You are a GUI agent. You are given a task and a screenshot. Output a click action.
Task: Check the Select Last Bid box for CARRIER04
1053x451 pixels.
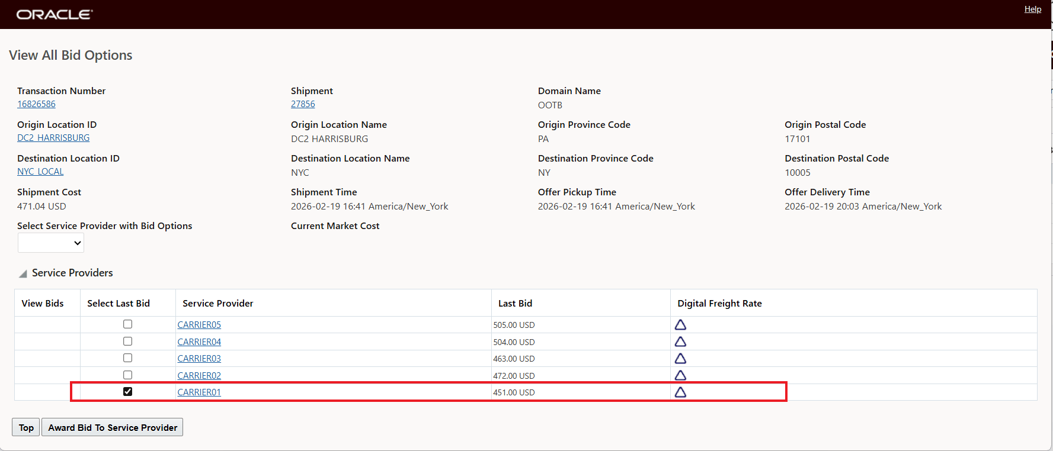pos(127,342)
